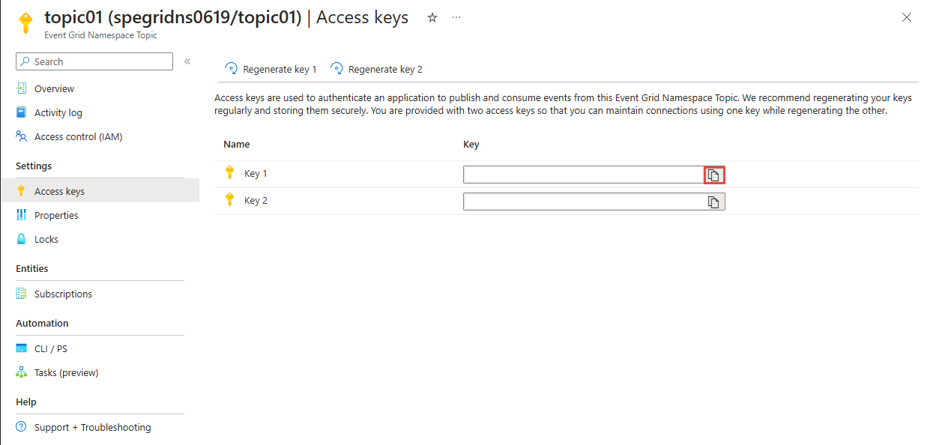Click the Key 1 value field
Viewport: 933px width, 445px height.
tap(584, 175)
